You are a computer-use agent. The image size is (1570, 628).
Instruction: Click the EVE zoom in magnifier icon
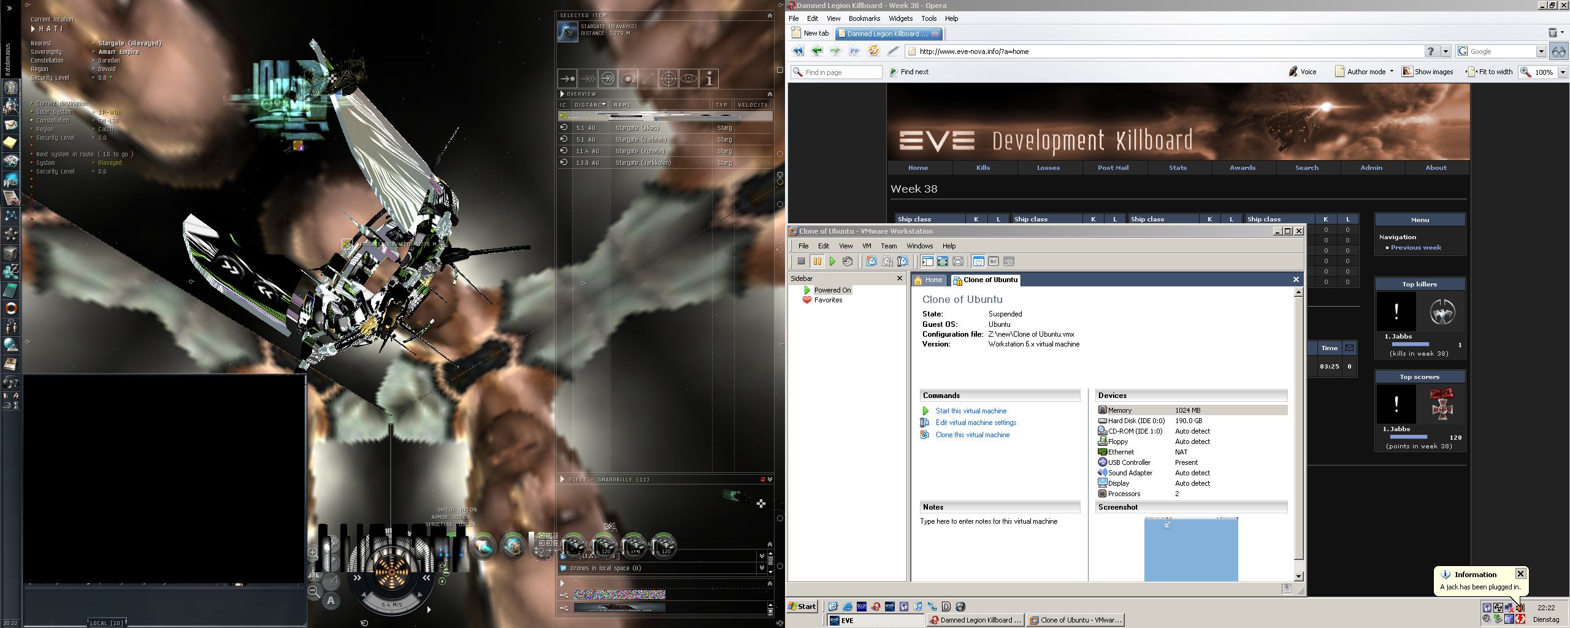click(313, 553)
